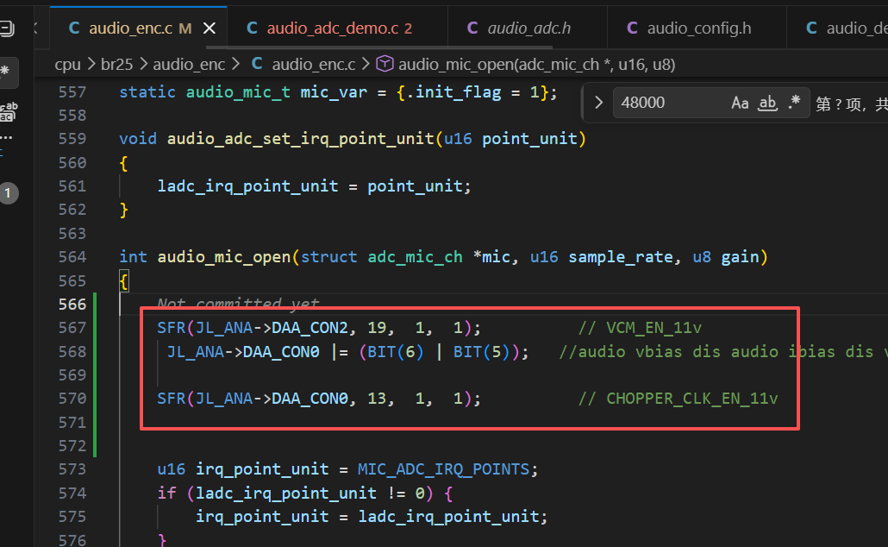Click the init_flag field on line 557
The image size is (888, 547).
458,92
